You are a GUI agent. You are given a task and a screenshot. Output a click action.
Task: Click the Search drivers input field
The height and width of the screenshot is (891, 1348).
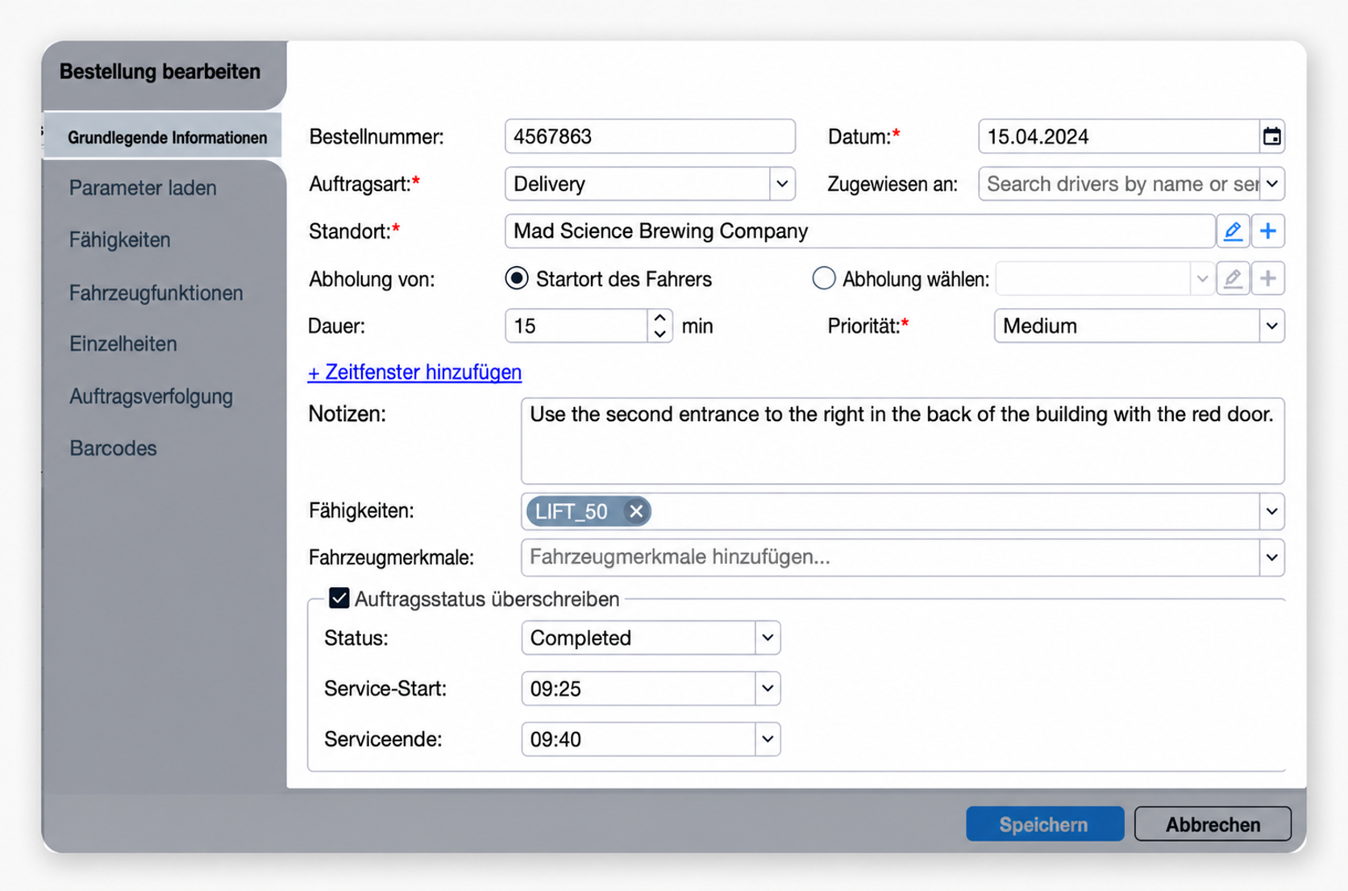point(1119,184)
